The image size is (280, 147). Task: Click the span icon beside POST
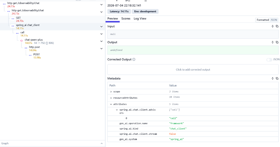30,55
